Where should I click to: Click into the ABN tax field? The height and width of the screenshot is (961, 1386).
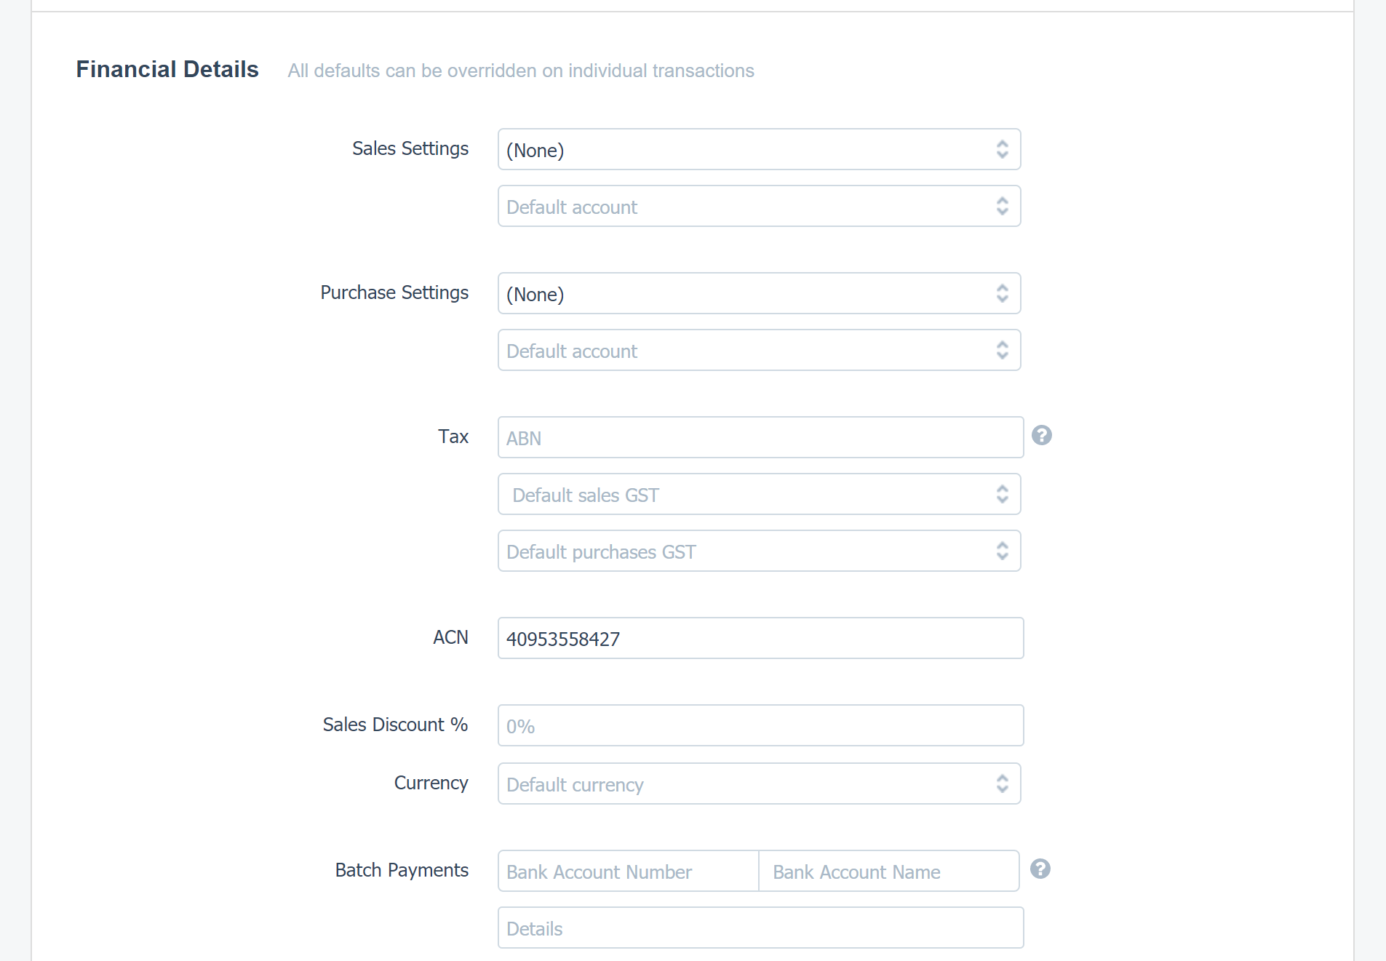pyautogui.click(x=760, y=437)
